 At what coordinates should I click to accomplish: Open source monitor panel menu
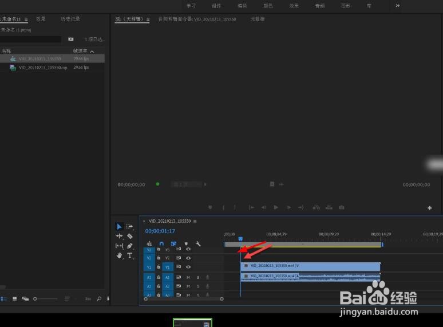pos(148,19)
